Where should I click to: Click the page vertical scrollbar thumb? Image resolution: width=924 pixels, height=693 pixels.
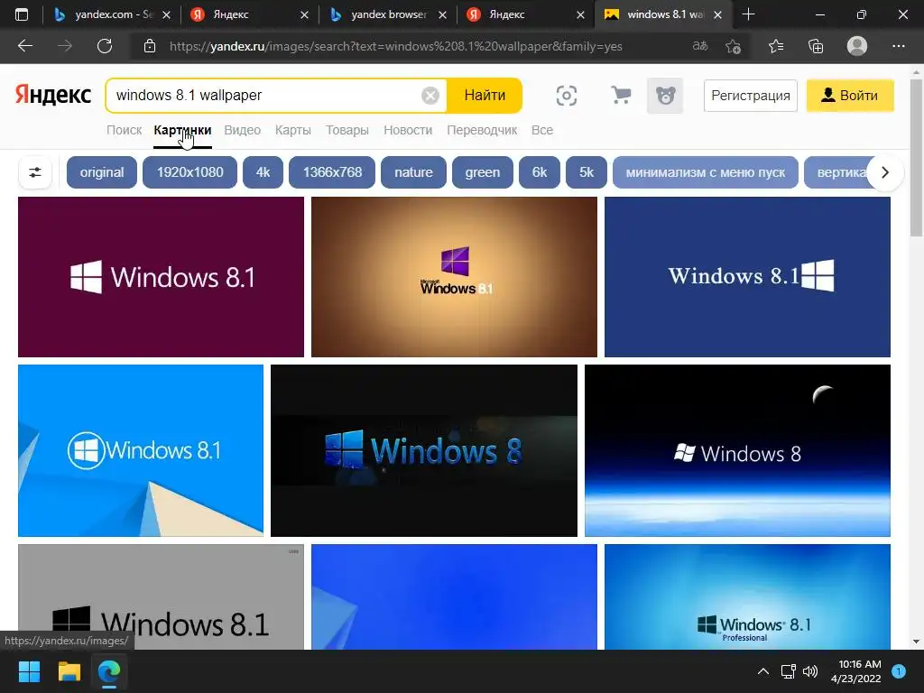917,158
